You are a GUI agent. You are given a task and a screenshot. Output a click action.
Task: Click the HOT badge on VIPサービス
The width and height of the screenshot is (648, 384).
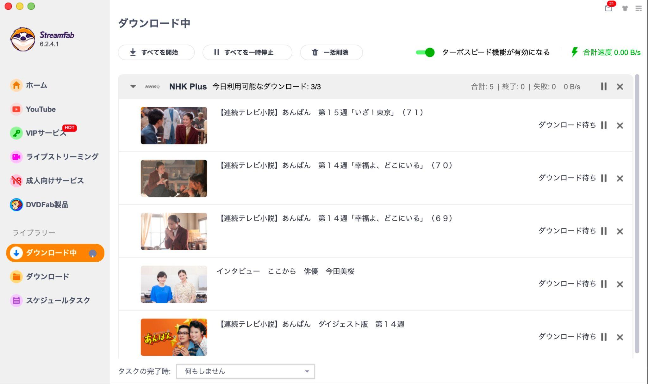click(x=69, y=128)
